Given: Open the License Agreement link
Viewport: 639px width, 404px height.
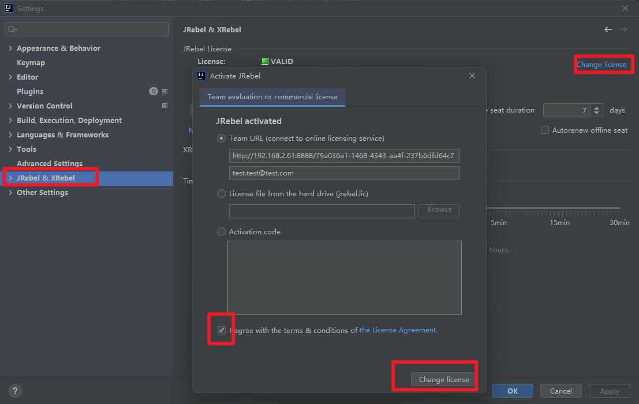Looking at the screenshot, I should (398, 330).
